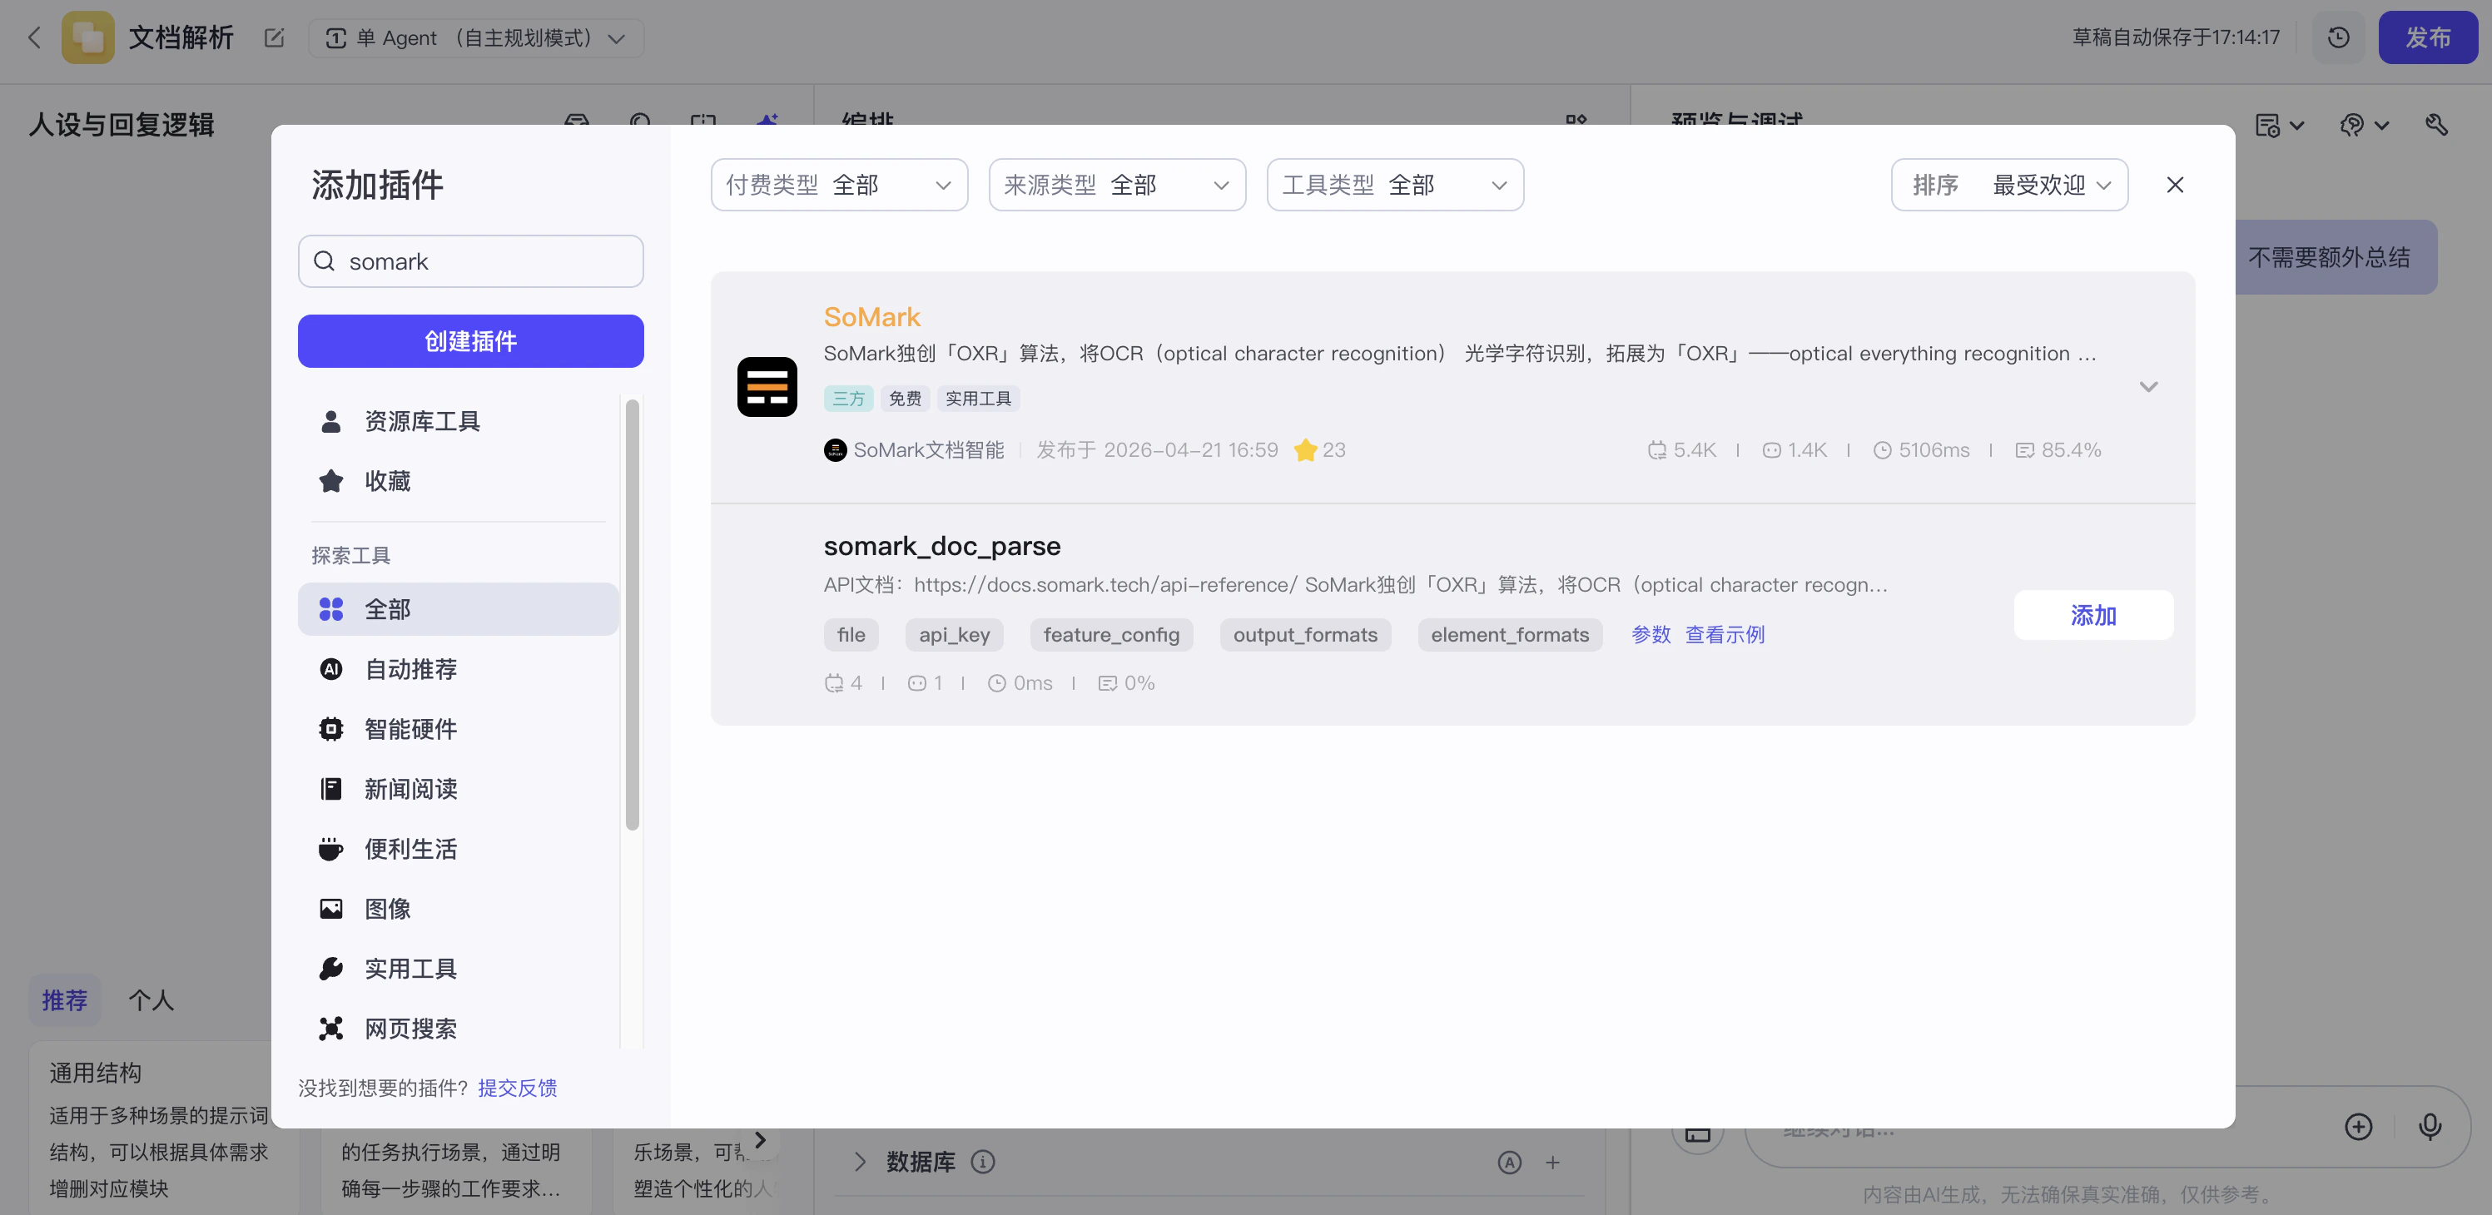Click the 提交反馈 link

[x=517, y=1088]
